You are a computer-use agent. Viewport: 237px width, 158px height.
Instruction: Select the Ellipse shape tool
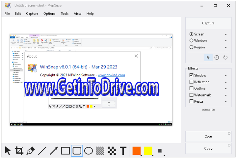coord(89,151)
